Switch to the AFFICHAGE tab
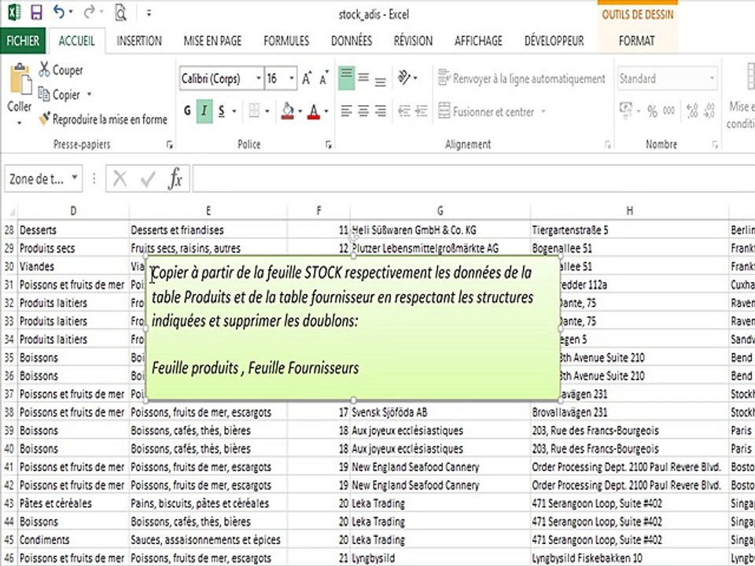Image resolution: width=755 pixels, height=566 pixels. tap(478, 41)
